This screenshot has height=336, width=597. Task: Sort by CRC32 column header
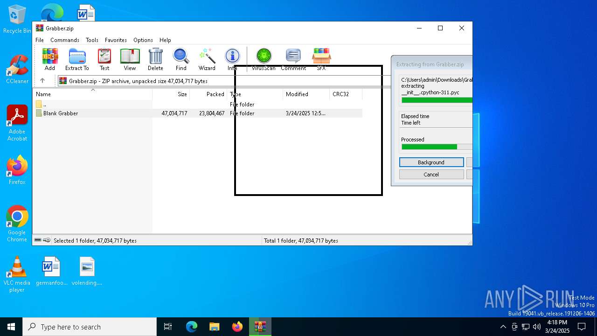tap(346, 94)
